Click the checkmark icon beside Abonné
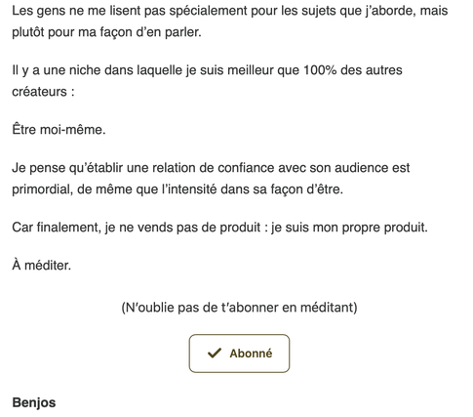The height and width of the screenshot is (417, 473). click(215, 354)
